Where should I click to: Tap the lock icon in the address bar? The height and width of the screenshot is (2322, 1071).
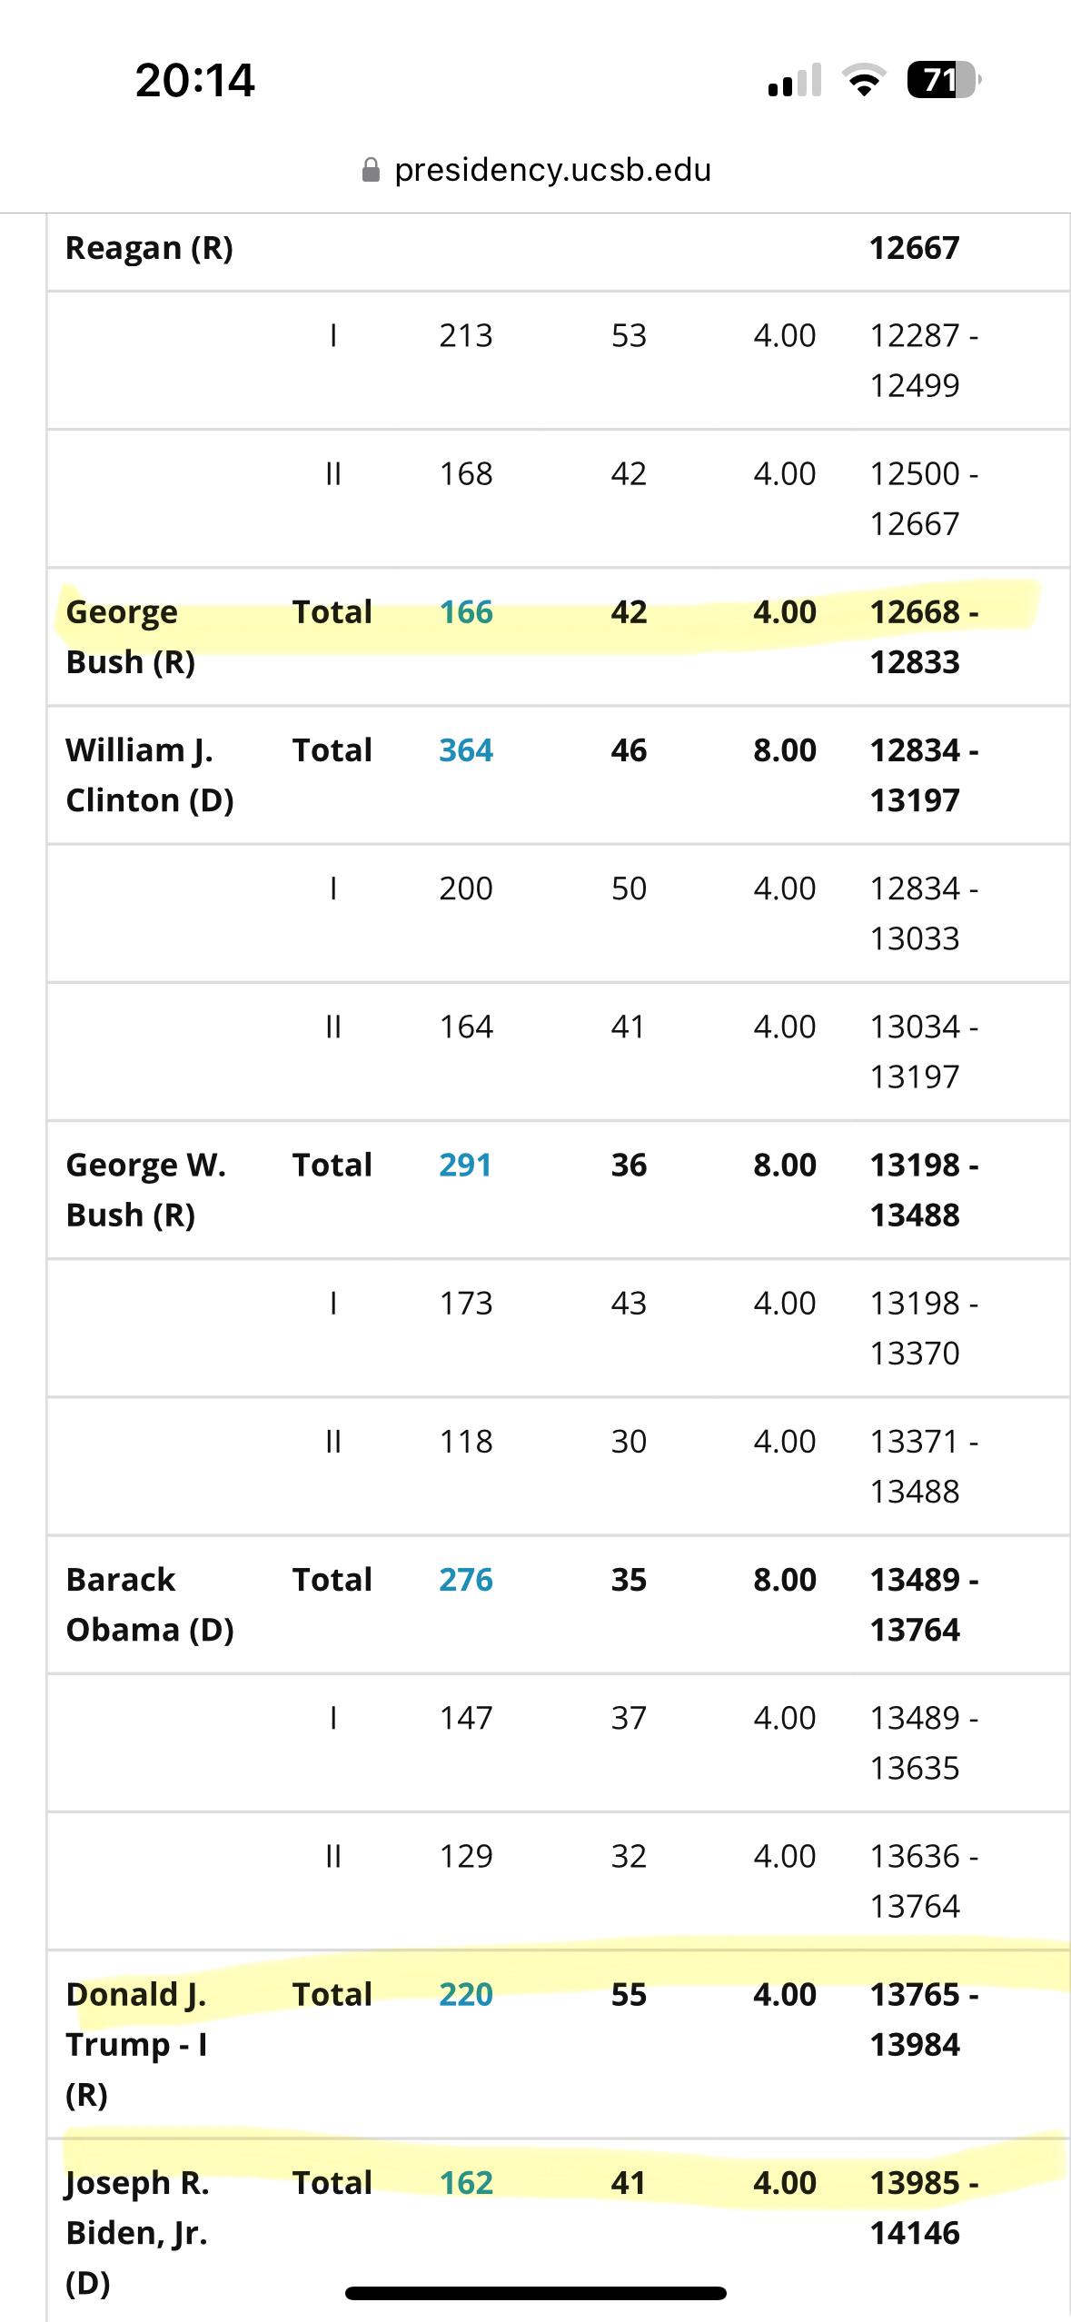pyautogui.click(x=370, y=171)
